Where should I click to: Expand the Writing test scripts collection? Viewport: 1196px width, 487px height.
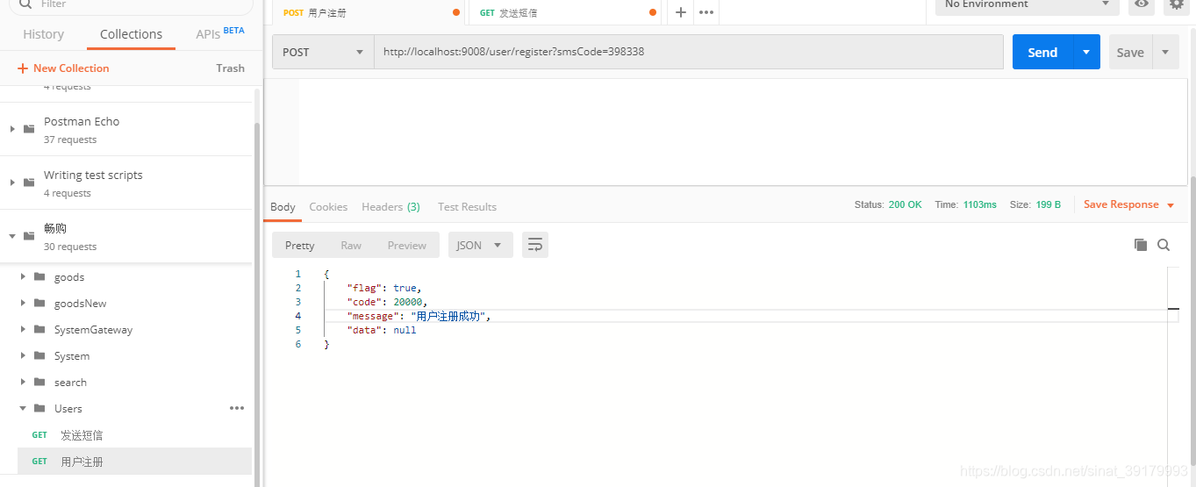pos(12,183)
